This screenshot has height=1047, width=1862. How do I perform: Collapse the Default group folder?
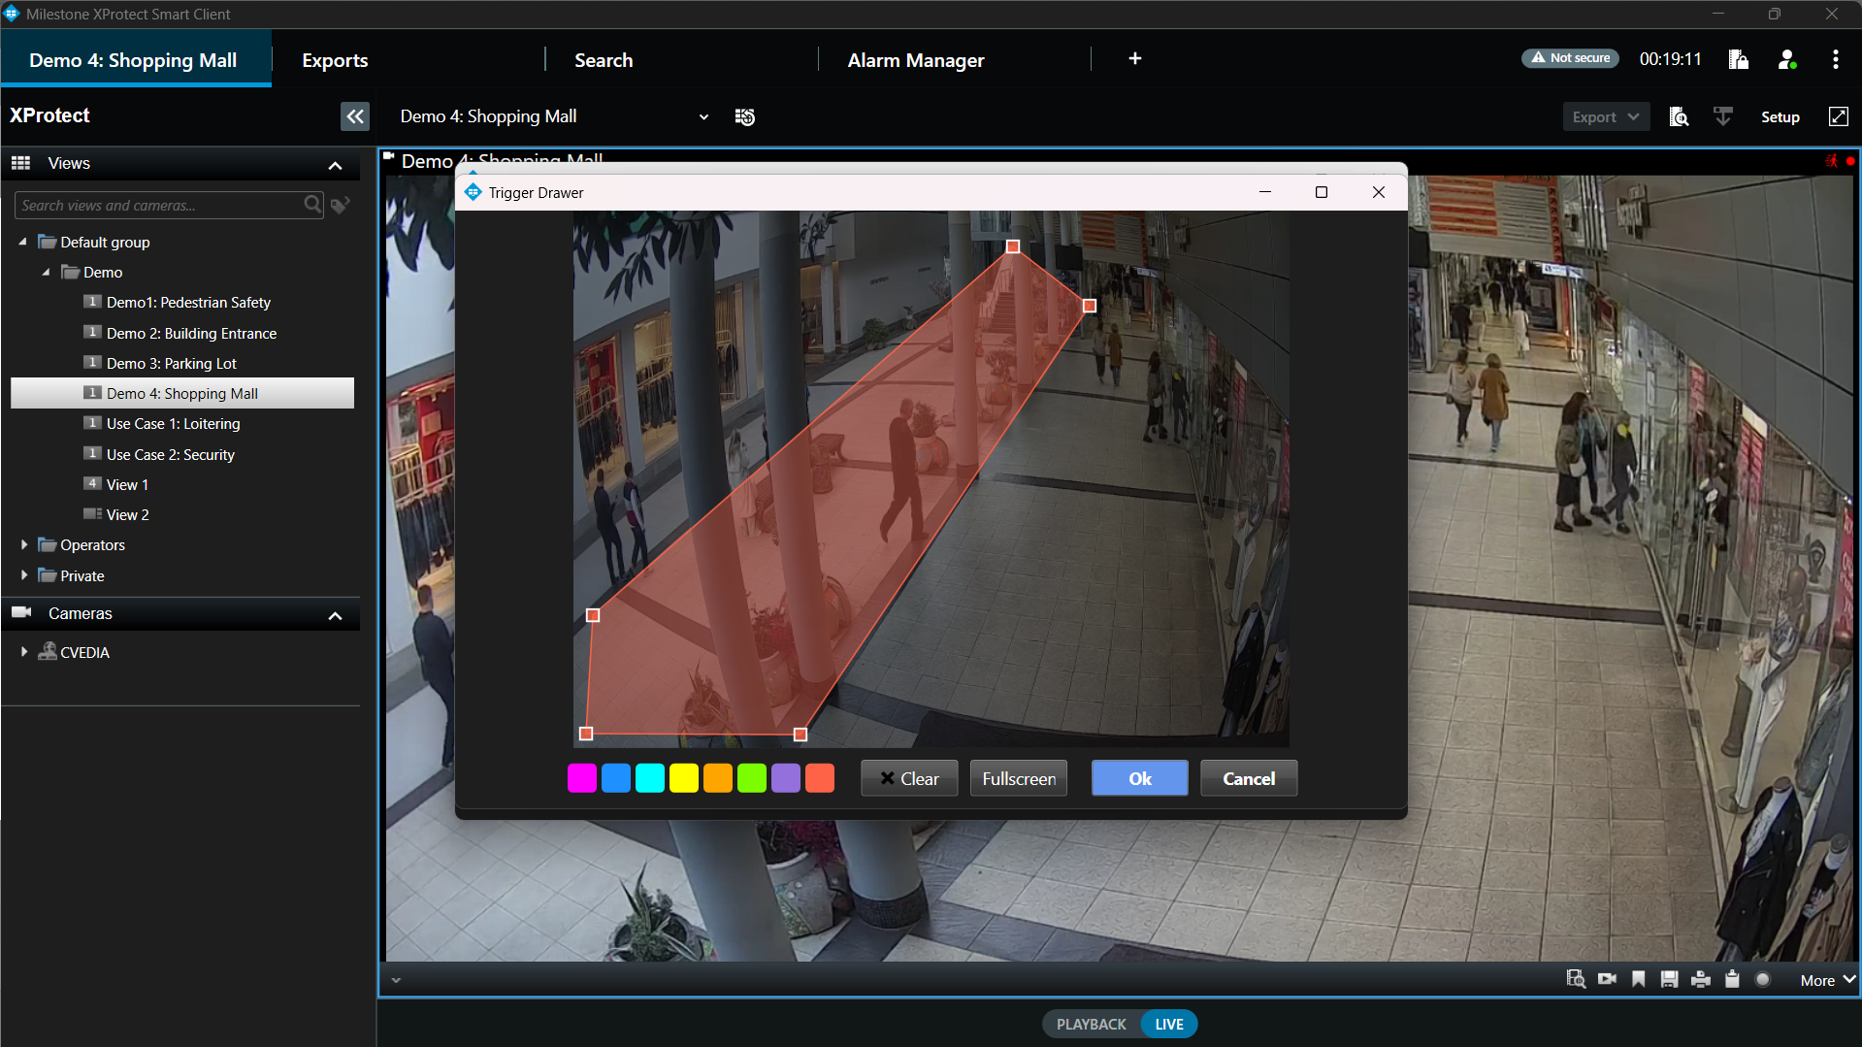pyautogui.click(x=23, y=242)
